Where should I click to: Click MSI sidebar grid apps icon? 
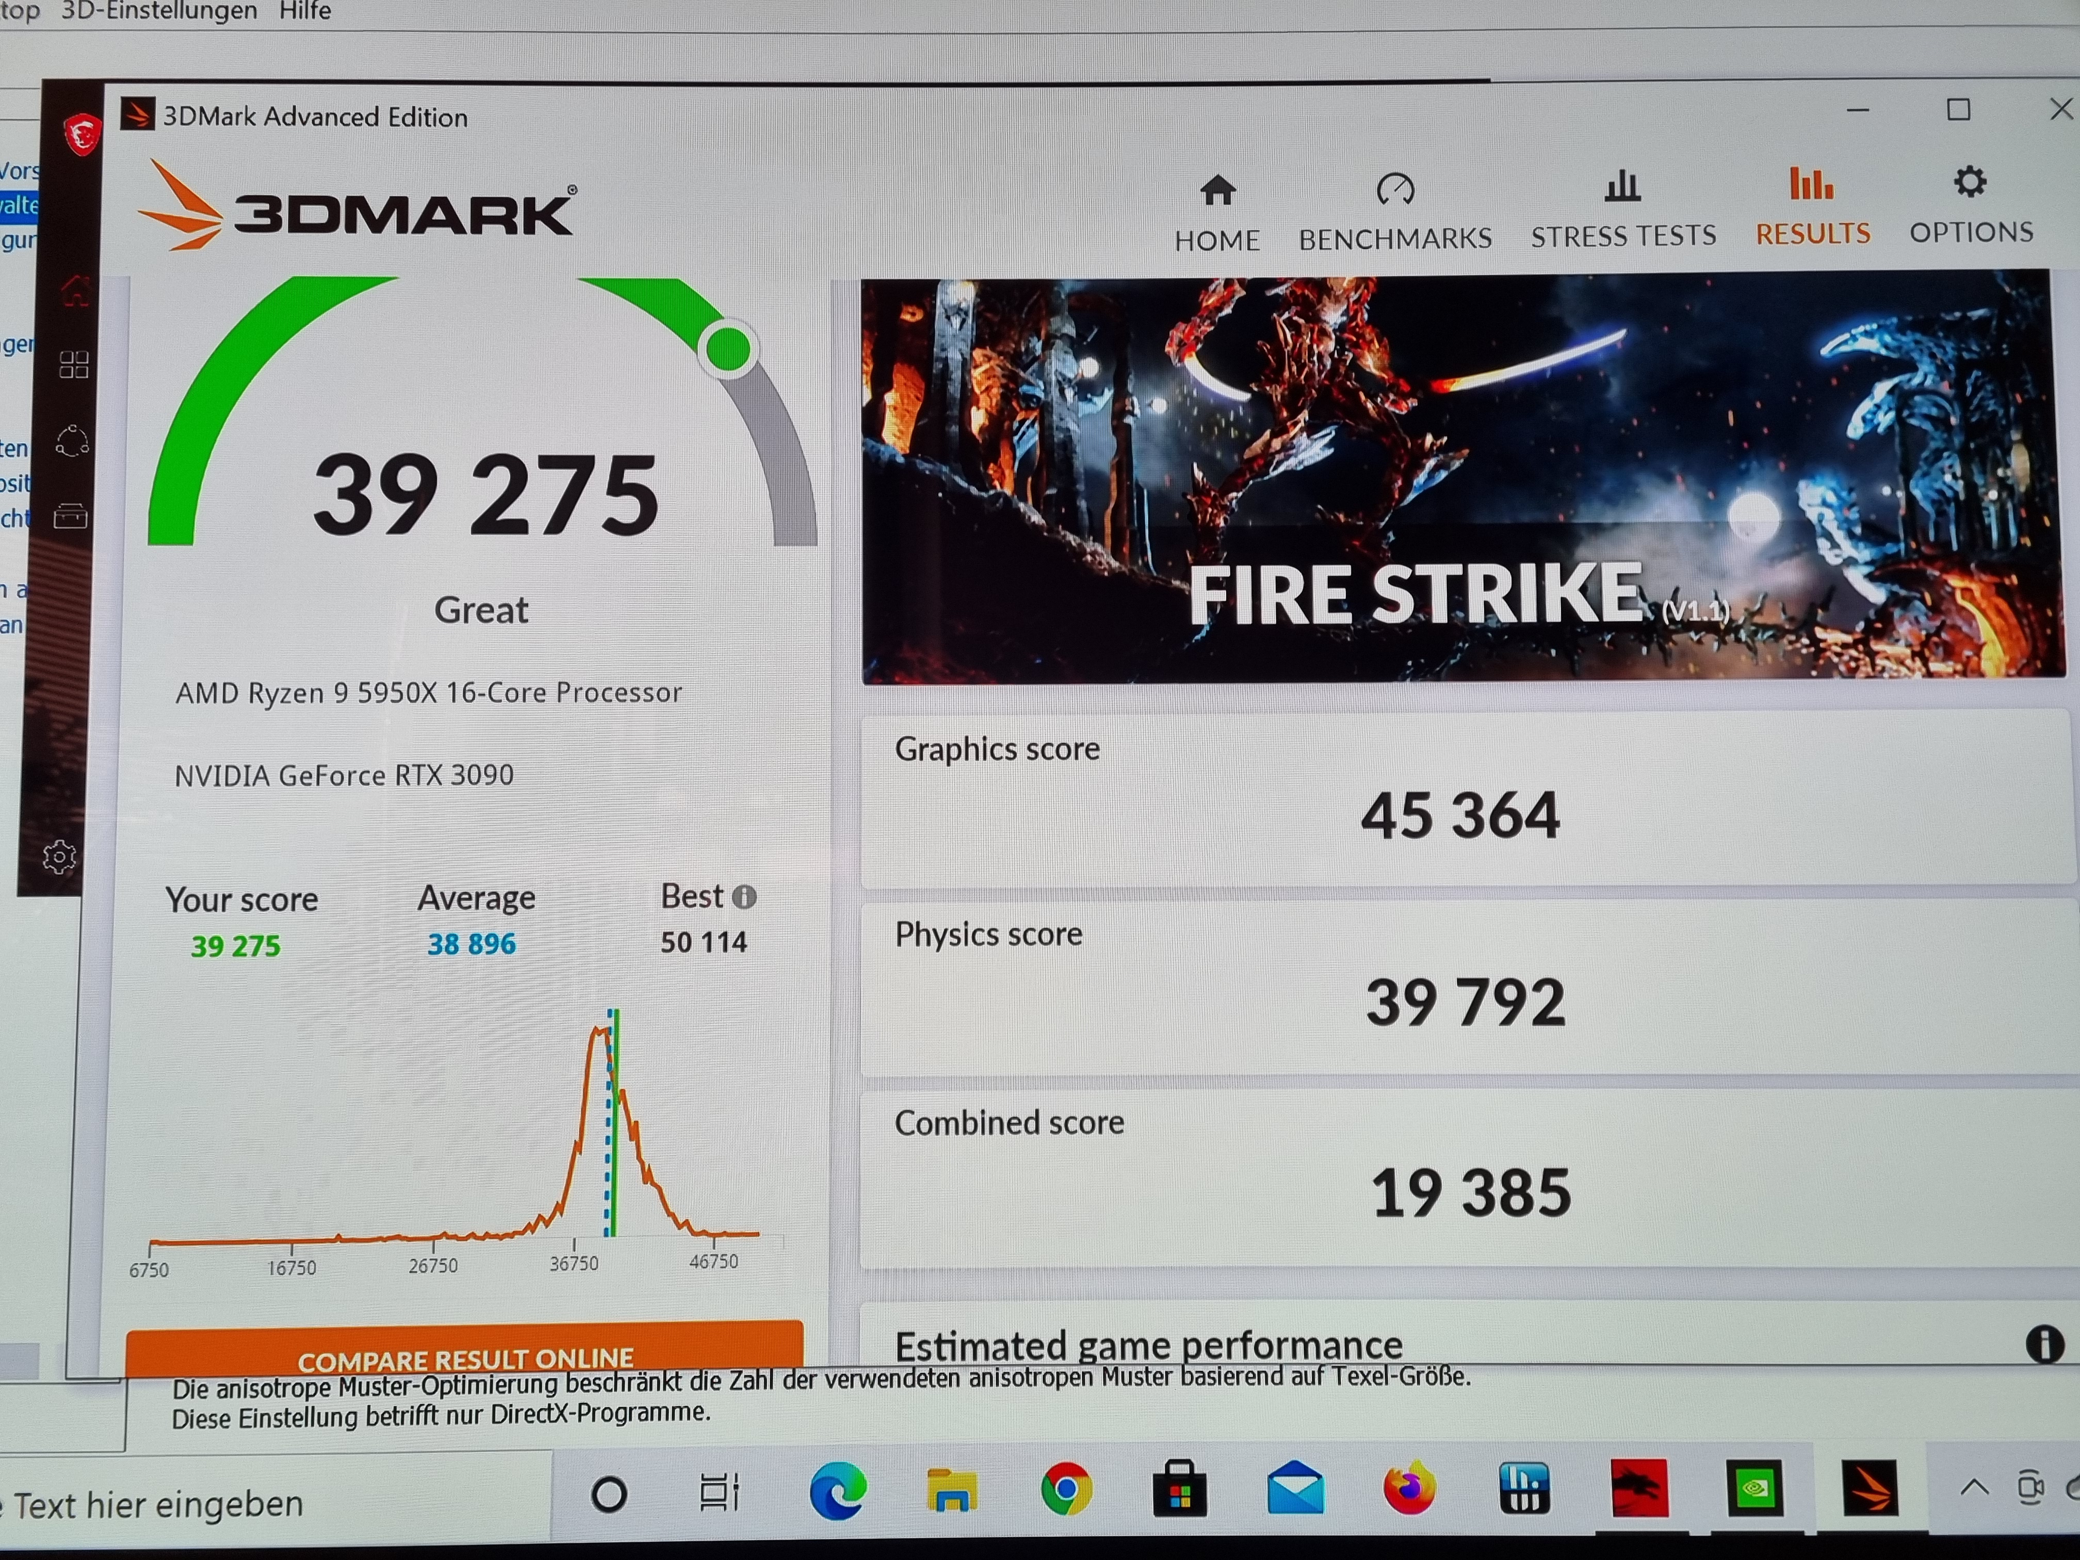pos(73,364)
